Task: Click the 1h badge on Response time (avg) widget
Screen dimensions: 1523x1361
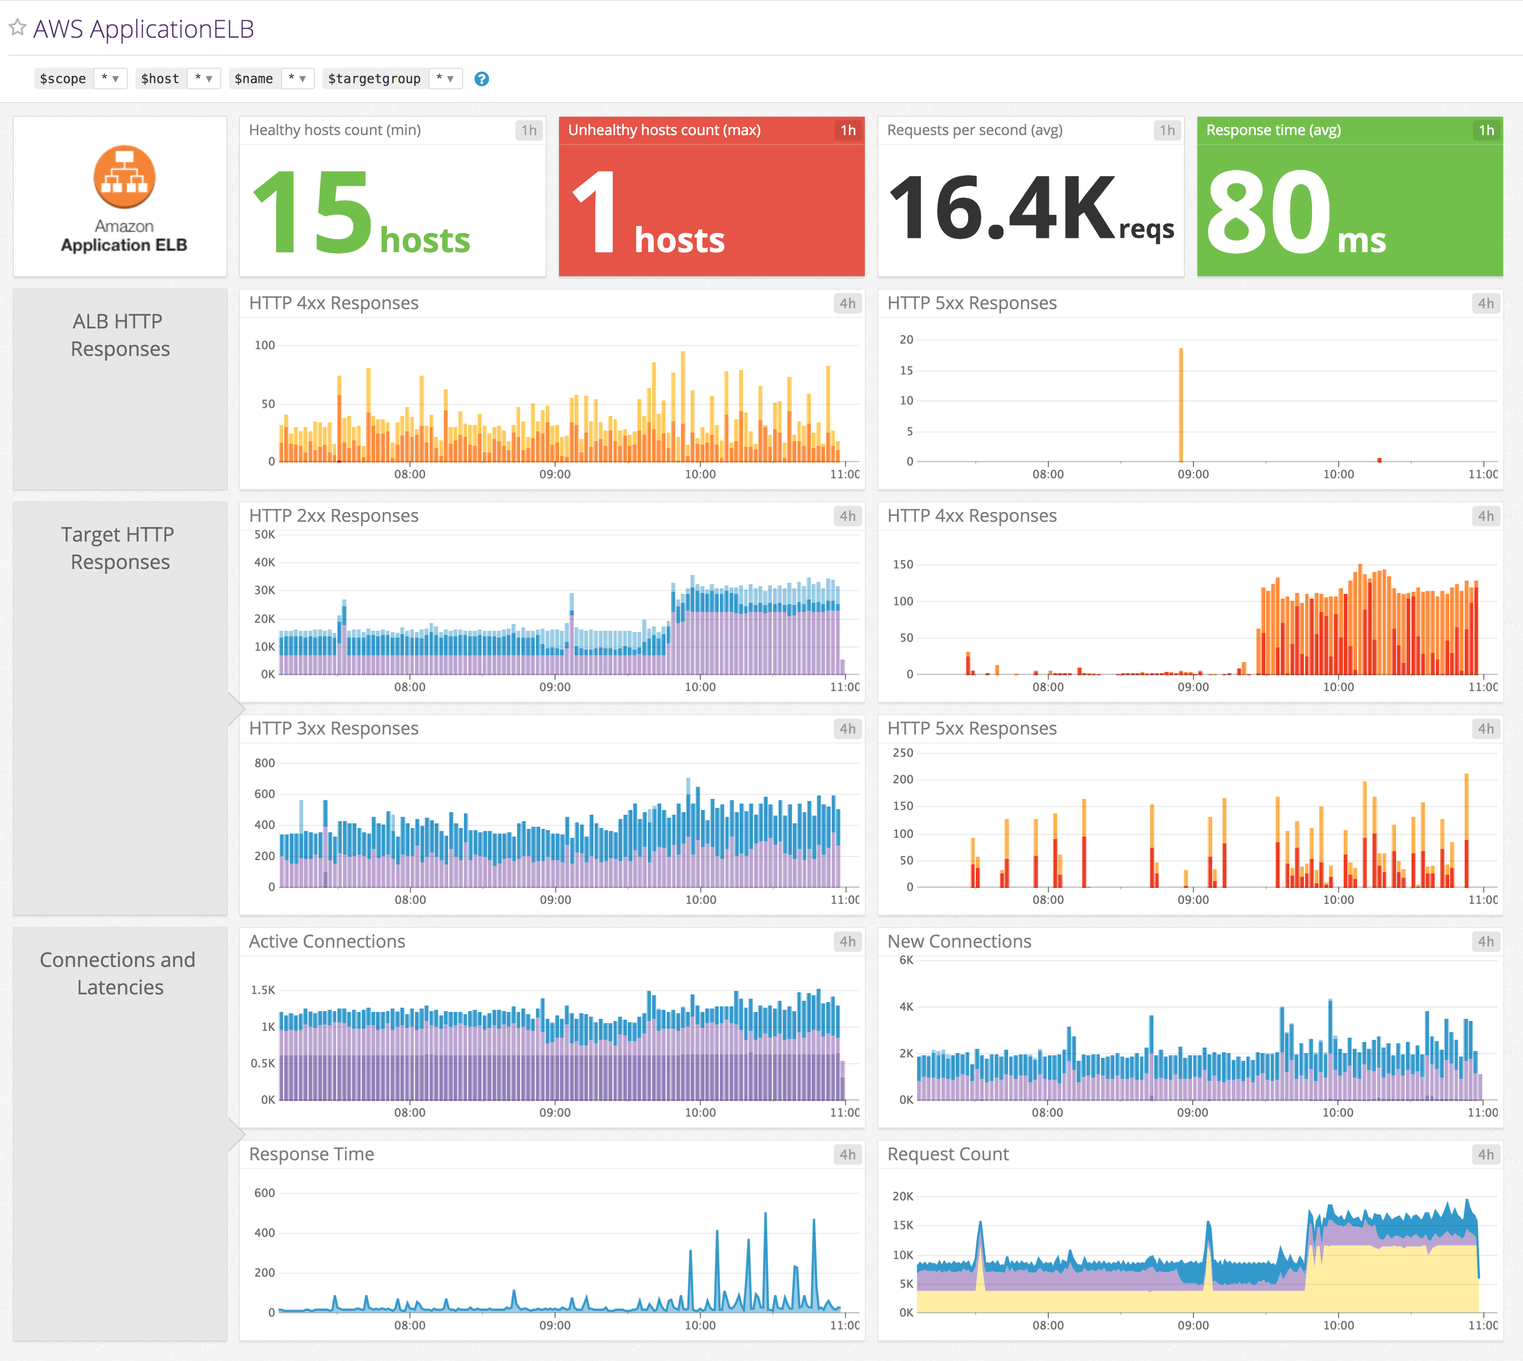Action: [1487, 129]
